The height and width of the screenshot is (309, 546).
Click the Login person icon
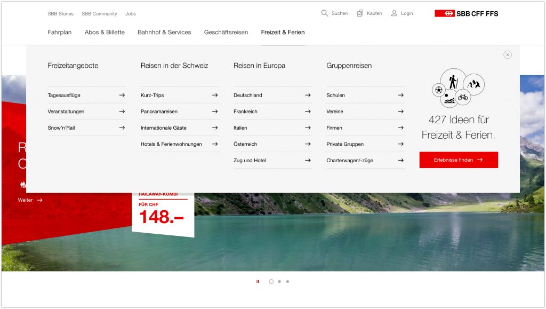(x=394, y=13)
